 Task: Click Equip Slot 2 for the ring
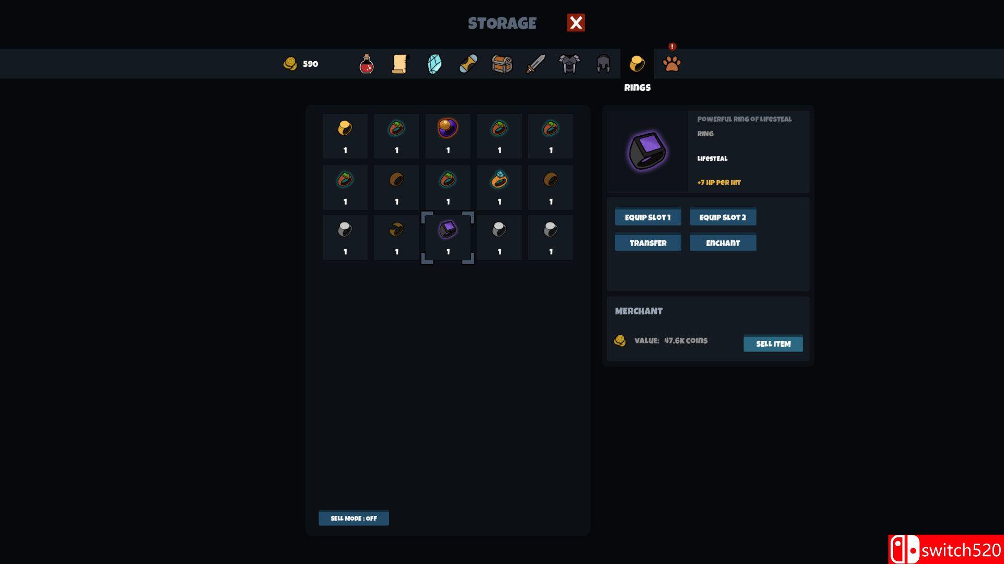[x=723, y=217]
